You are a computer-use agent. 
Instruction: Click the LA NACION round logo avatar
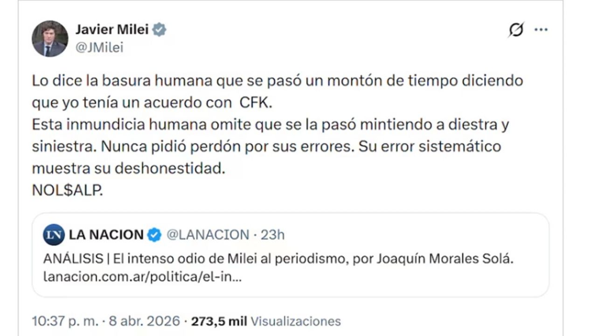click(54, 235)
